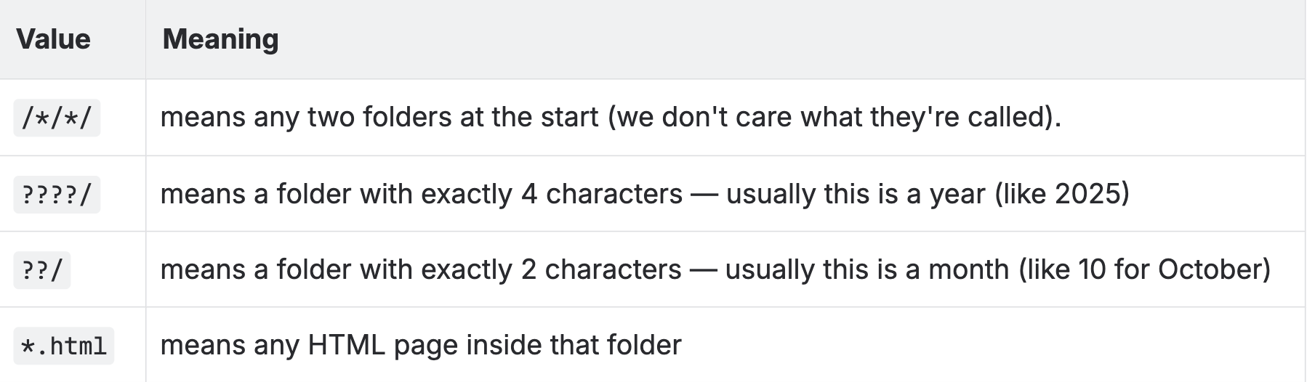Select the *.html code value

tap(64, 346)
